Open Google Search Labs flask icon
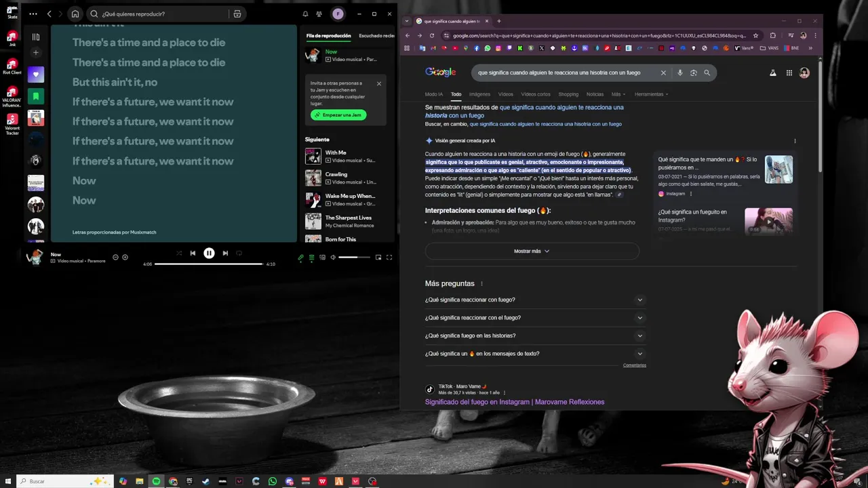The height and width of the screenshot is (488, 868). point(772,73)
